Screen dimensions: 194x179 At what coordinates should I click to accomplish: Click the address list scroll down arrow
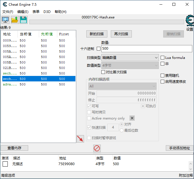(x=191, y=169)
